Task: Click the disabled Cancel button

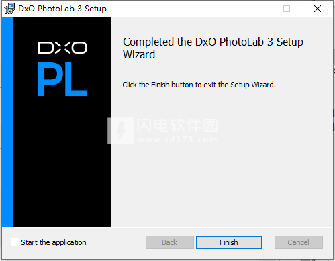Action: click(x=299, y=242)
